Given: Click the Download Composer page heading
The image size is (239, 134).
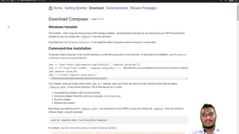Looking at the screenshot, I should tap(68, 19).
